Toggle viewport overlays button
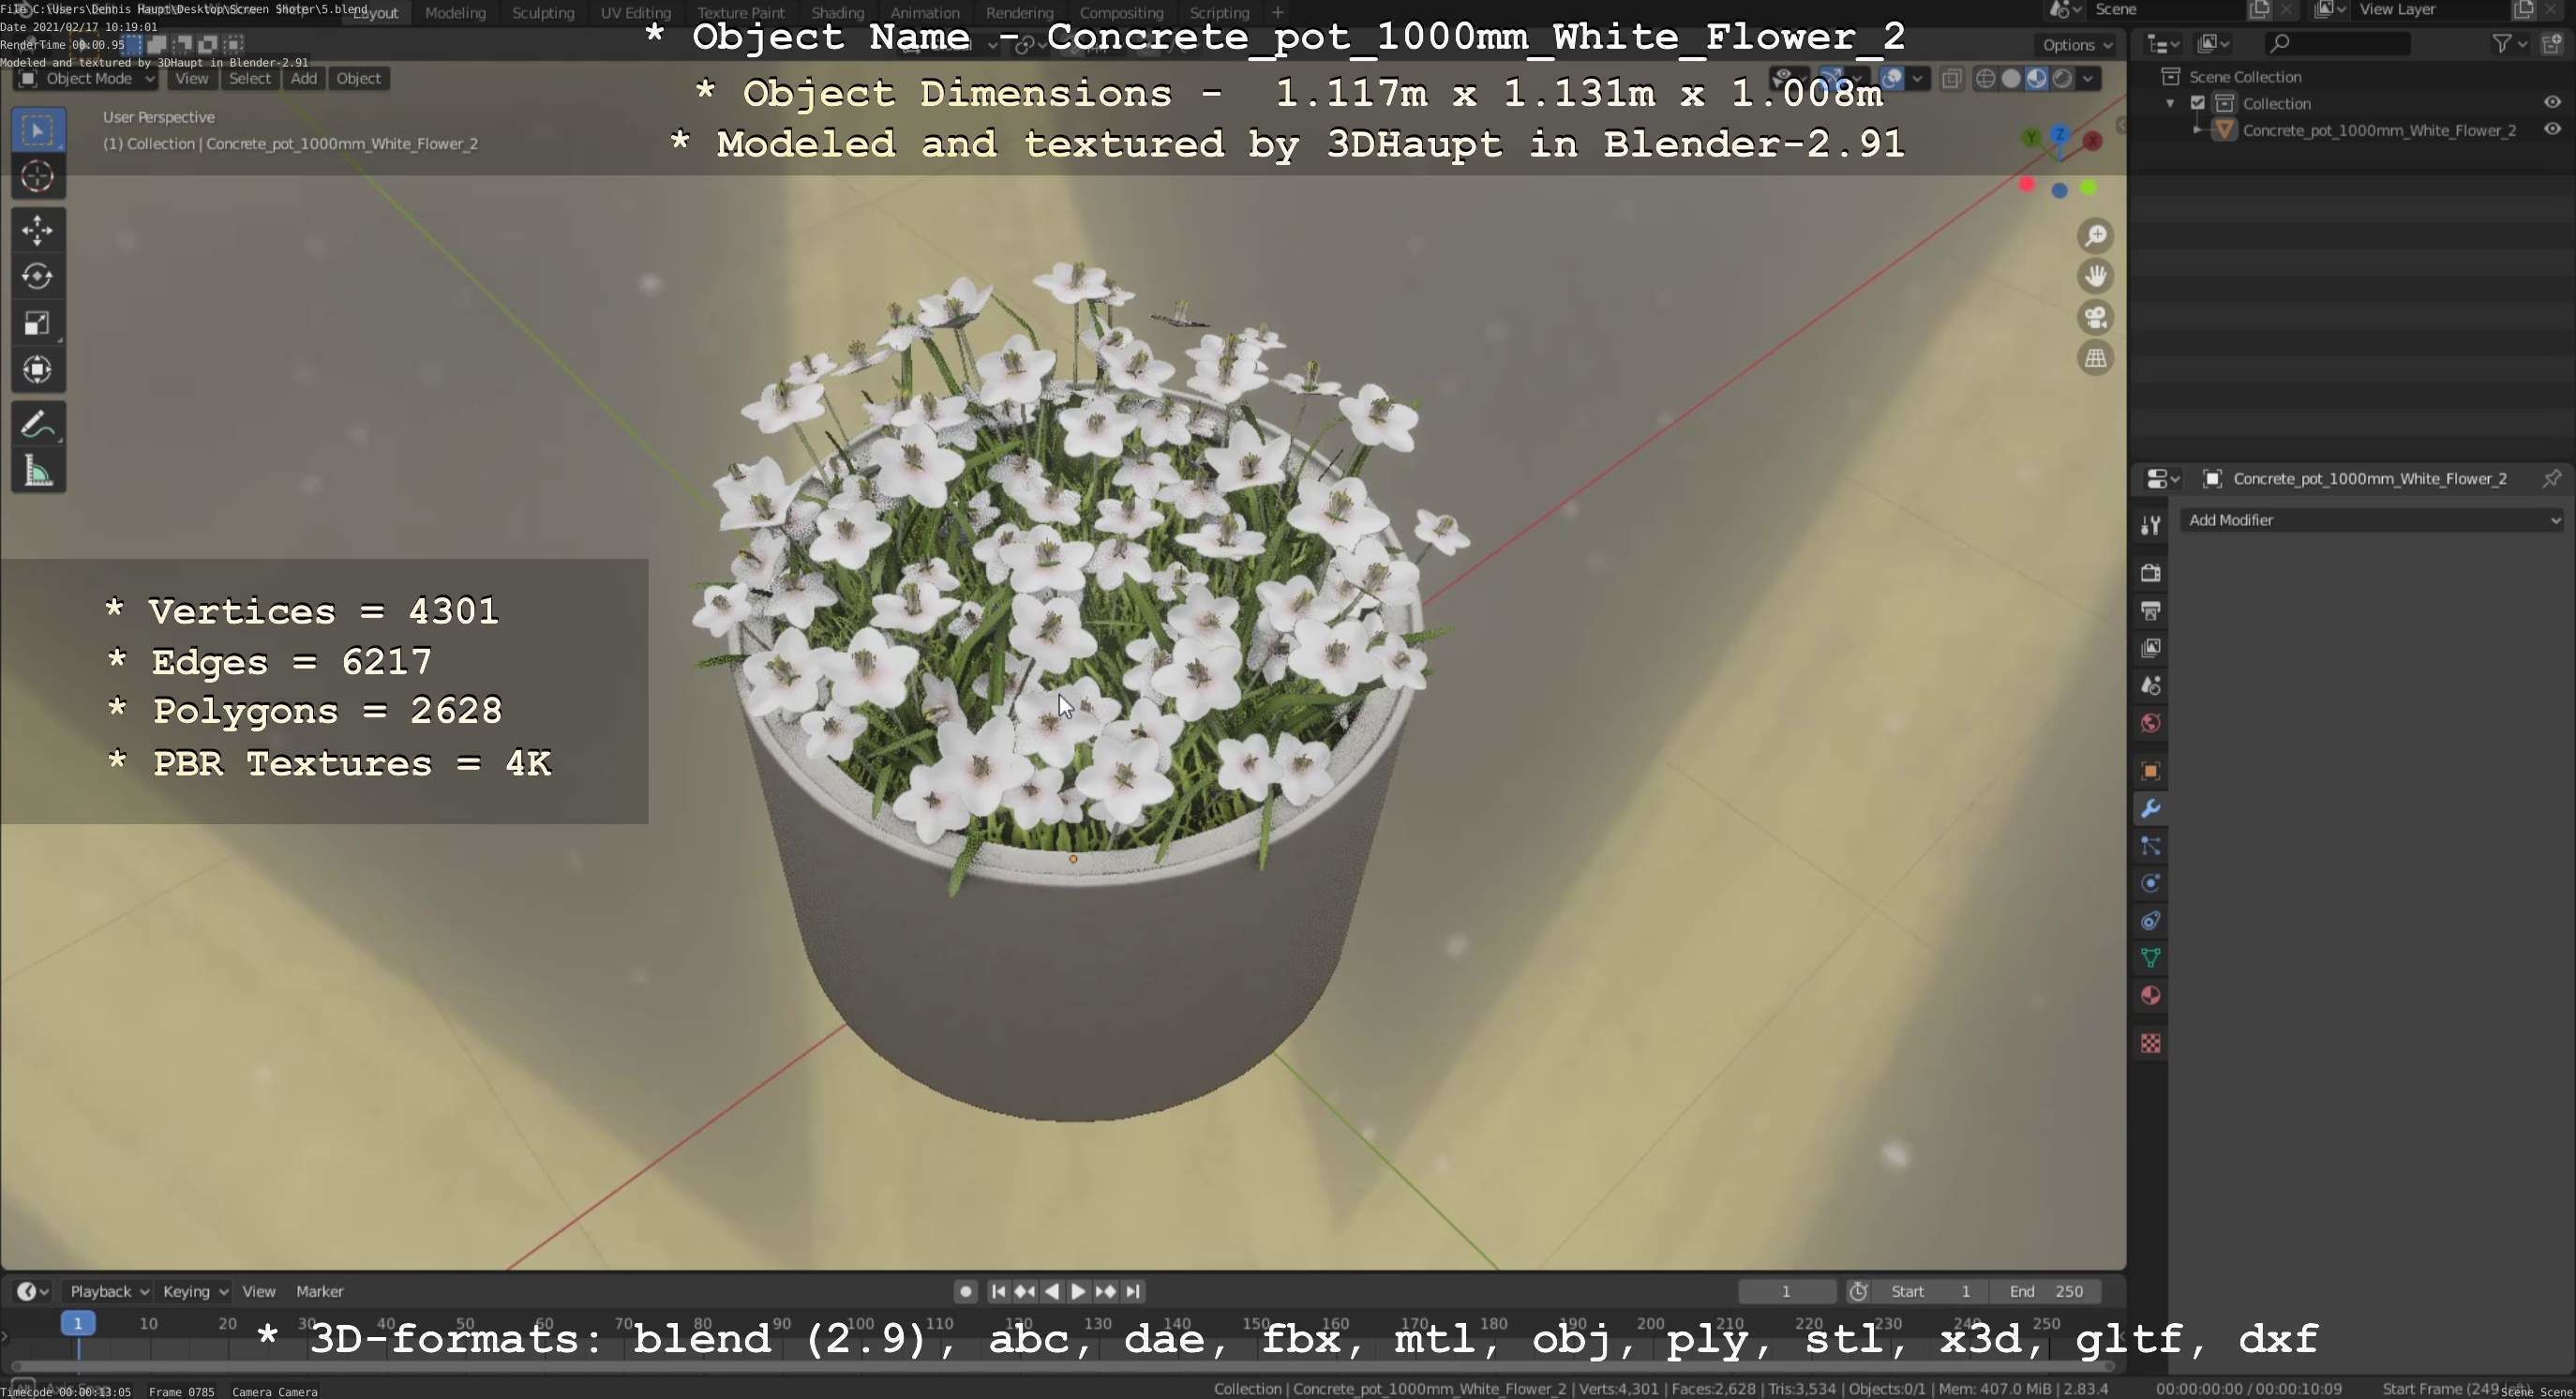 coord(1892,78)
